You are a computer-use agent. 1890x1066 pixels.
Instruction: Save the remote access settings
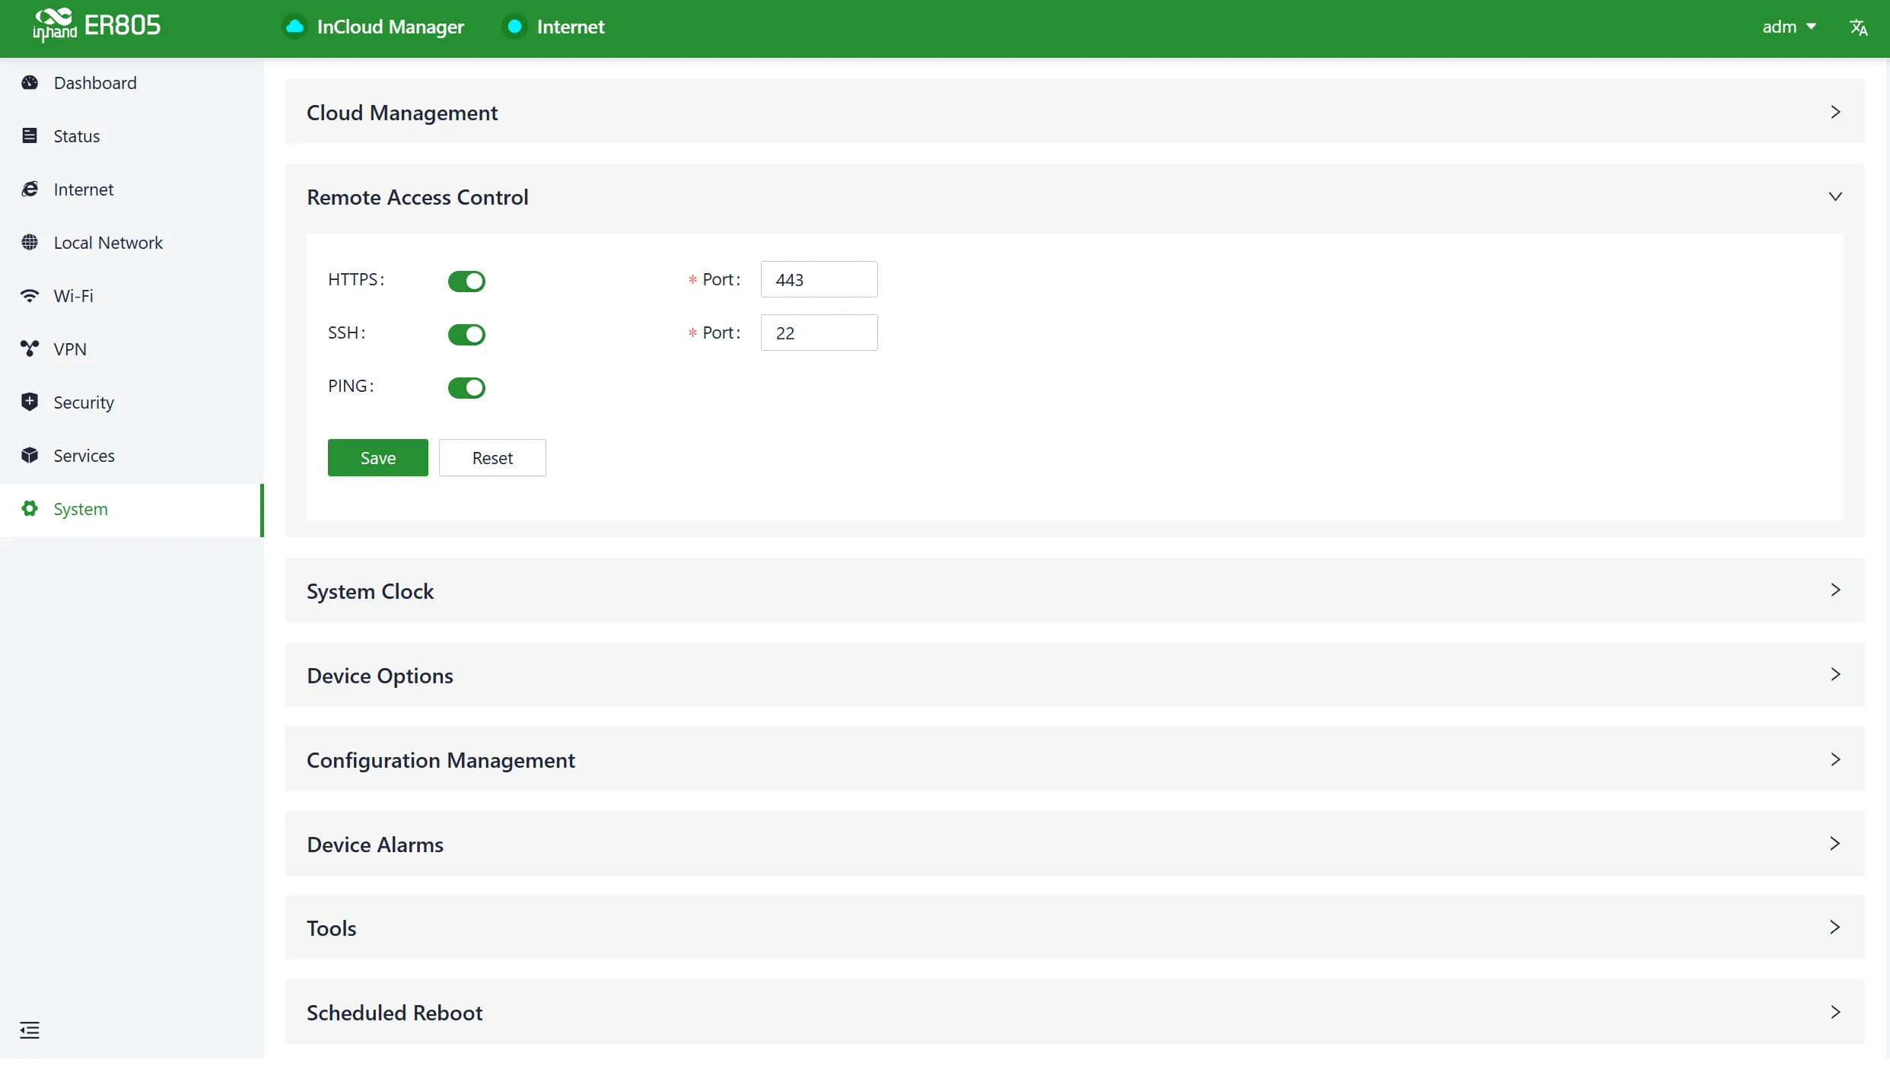tap(378, 458)
